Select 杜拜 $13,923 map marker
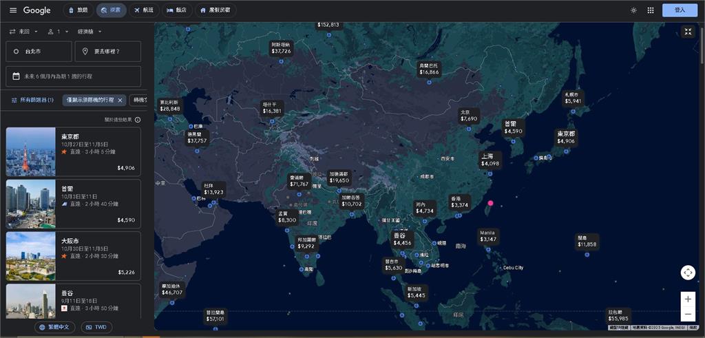Viewport: 705px width, 338px height. 213,189
